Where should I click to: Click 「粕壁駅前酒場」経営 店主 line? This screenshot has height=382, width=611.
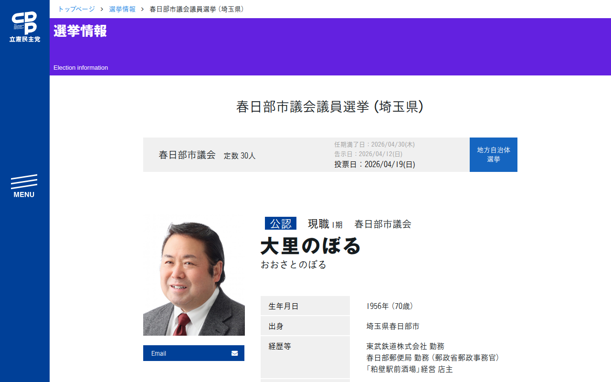coord(410,369)
